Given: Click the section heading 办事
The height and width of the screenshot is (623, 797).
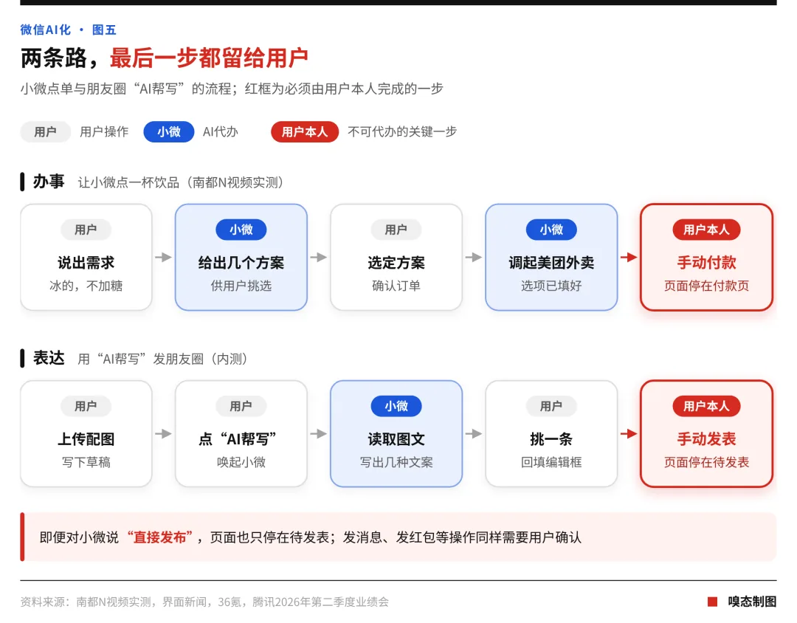Looking at the screenshot, I should click(49, 182).
